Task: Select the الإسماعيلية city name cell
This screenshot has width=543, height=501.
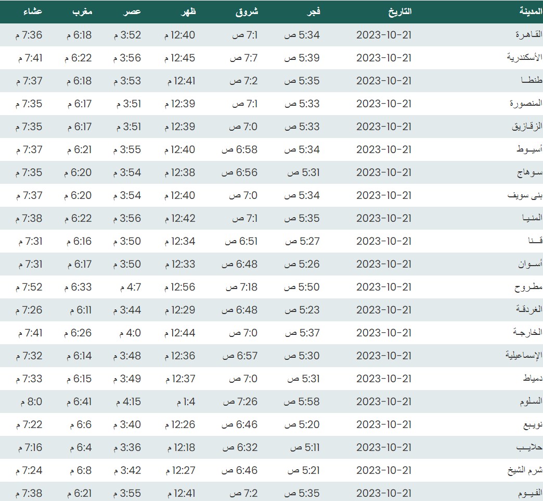Action: (x=524, y=356)
